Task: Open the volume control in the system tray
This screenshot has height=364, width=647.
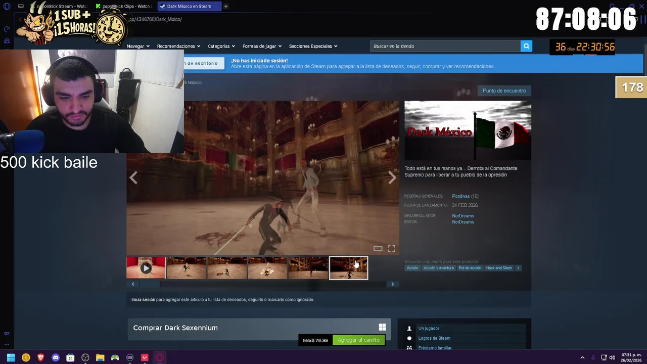Action: 612,357
